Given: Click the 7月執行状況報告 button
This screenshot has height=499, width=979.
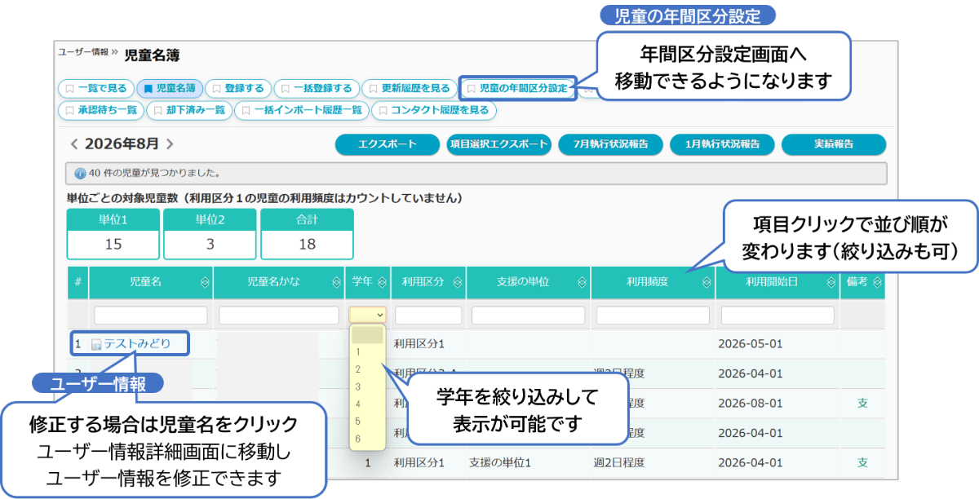Looking at the screenshot, I should (612, 144).
